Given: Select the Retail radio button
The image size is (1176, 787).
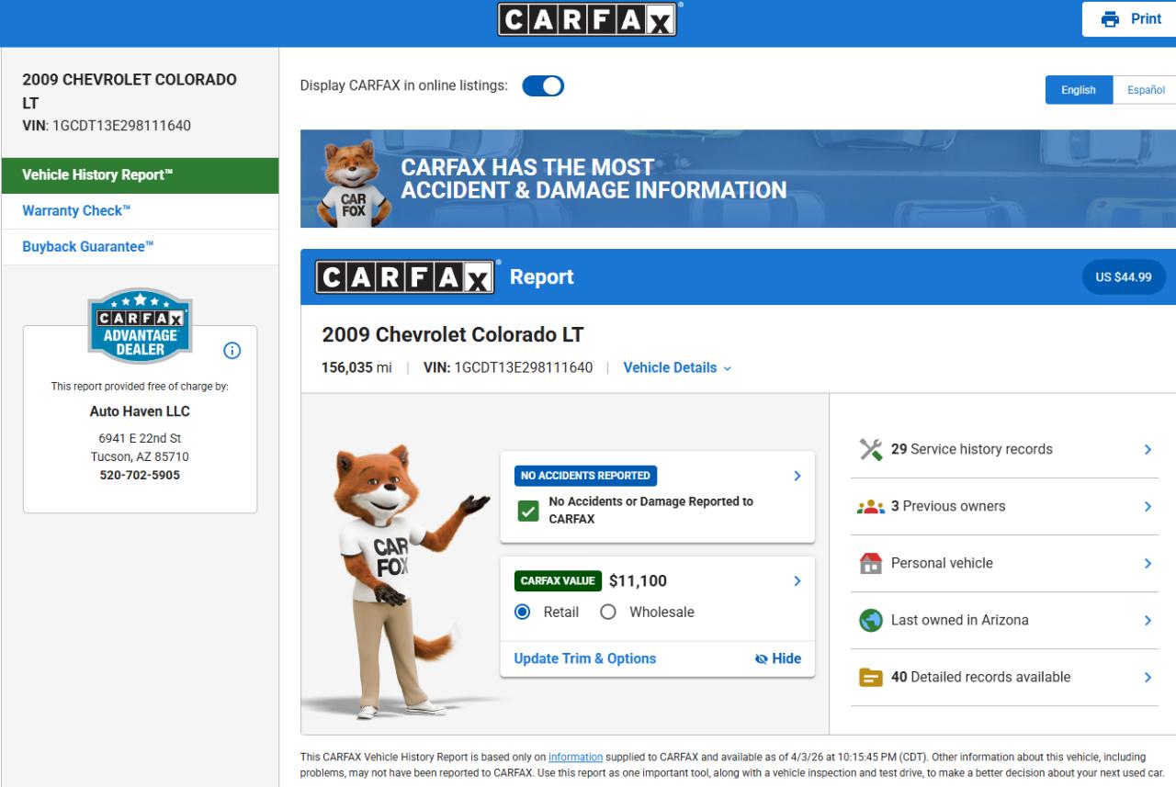Looking at the screenshot, I should pos(523,613).
